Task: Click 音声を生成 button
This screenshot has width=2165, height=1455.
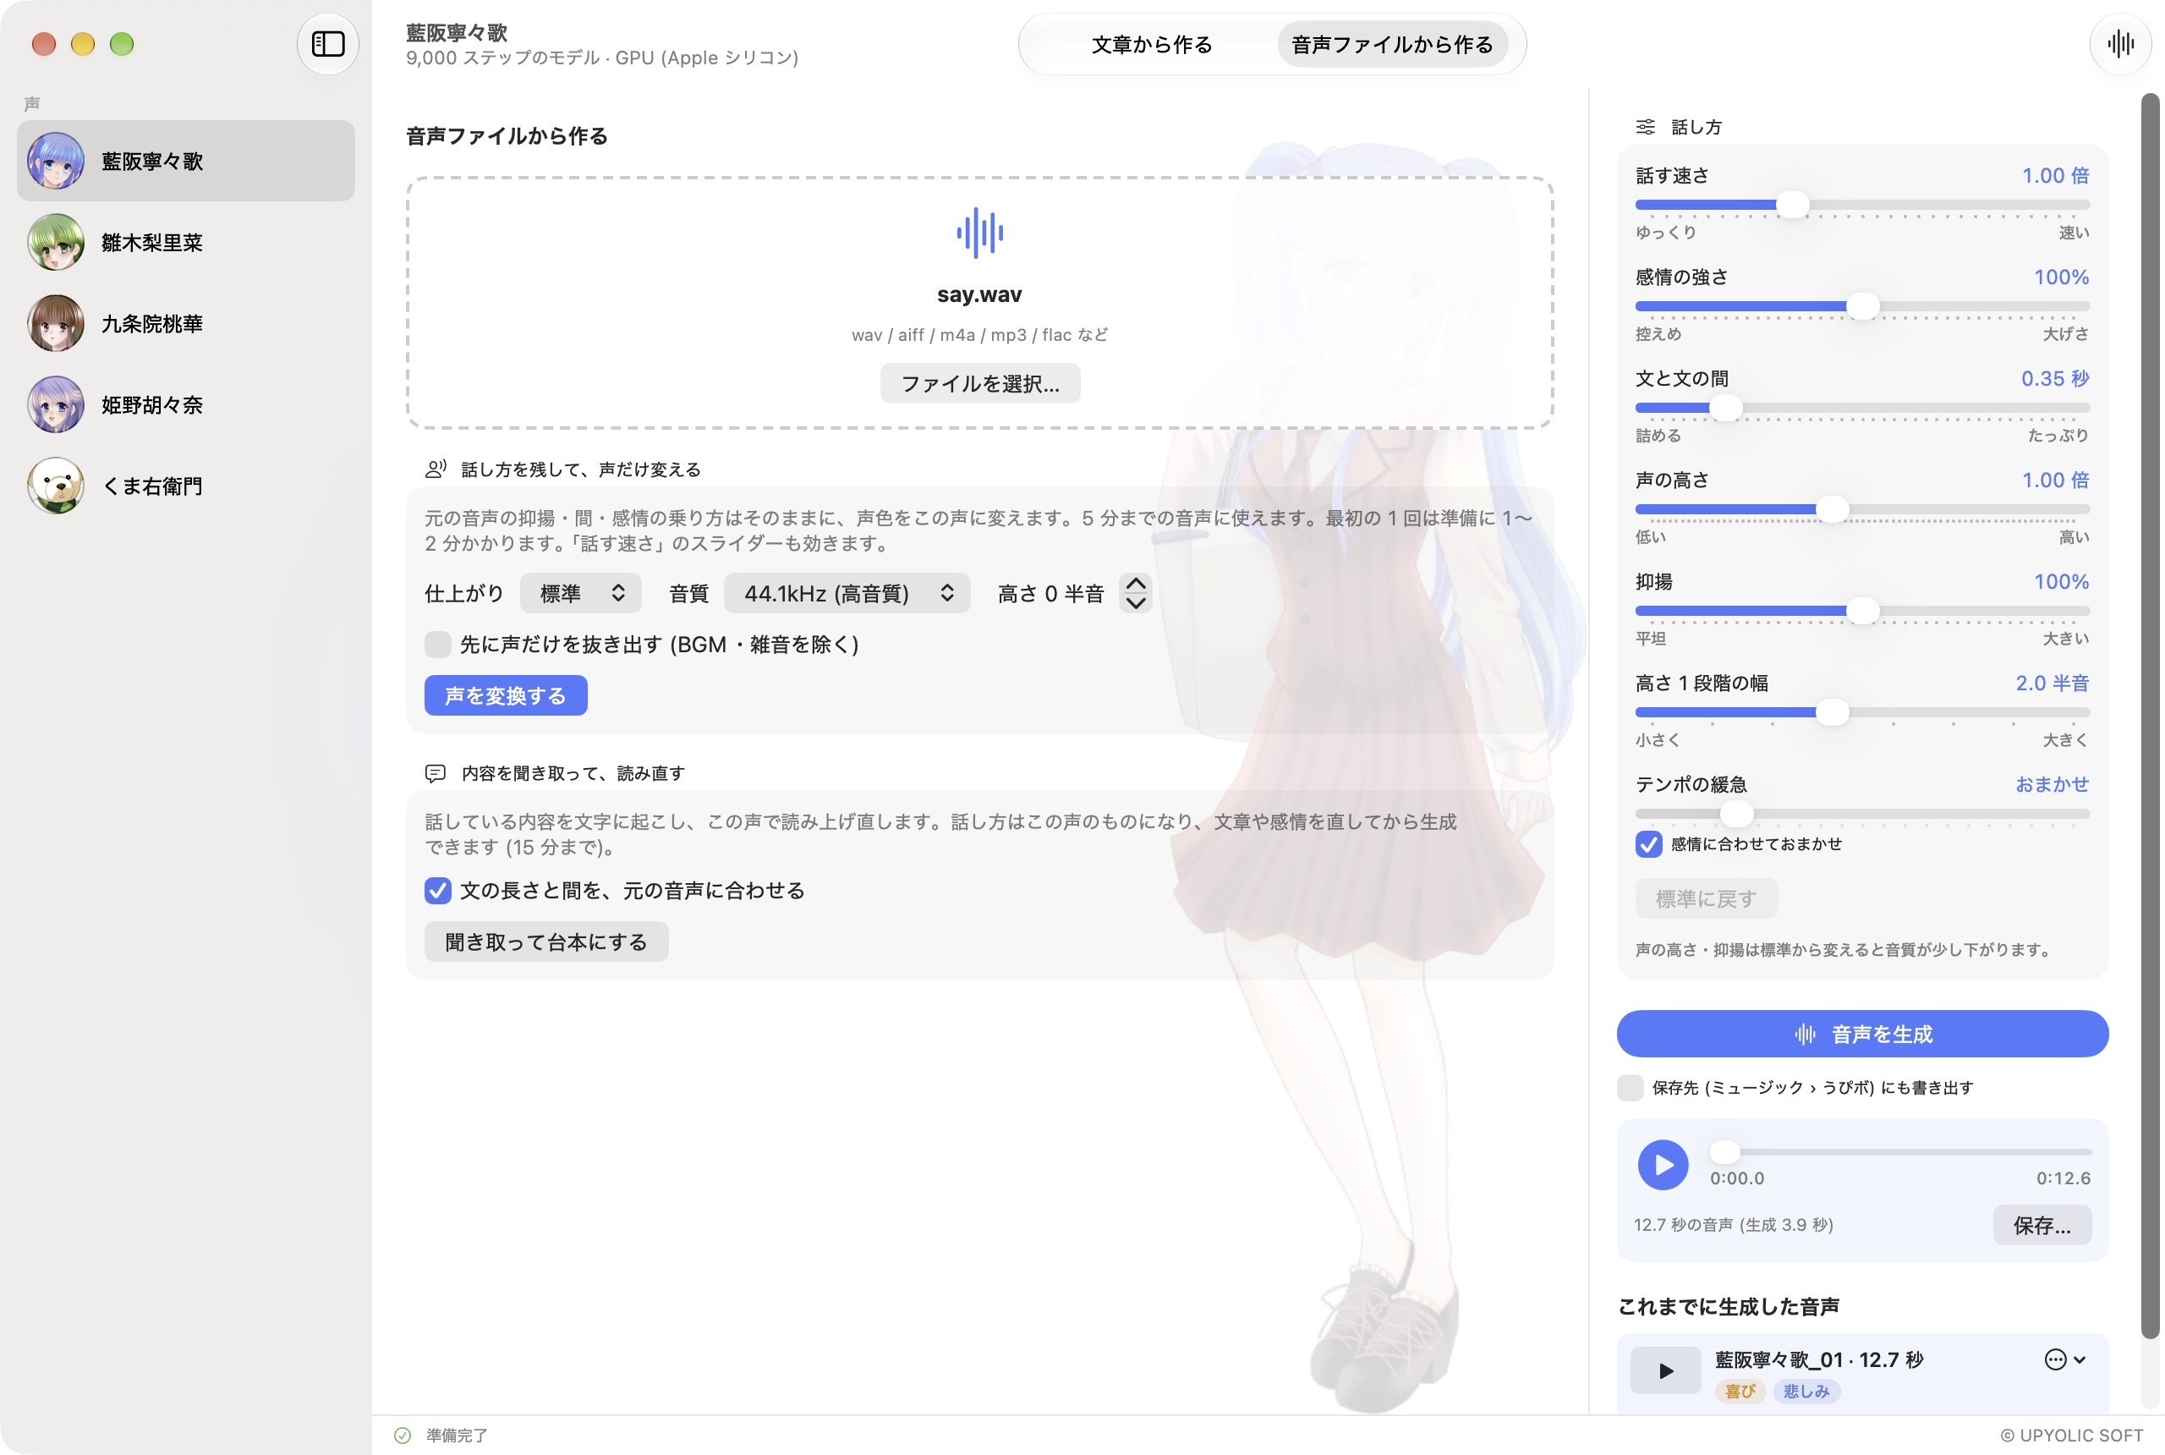Action: pyautogui.click(x=1861, y=1034)
